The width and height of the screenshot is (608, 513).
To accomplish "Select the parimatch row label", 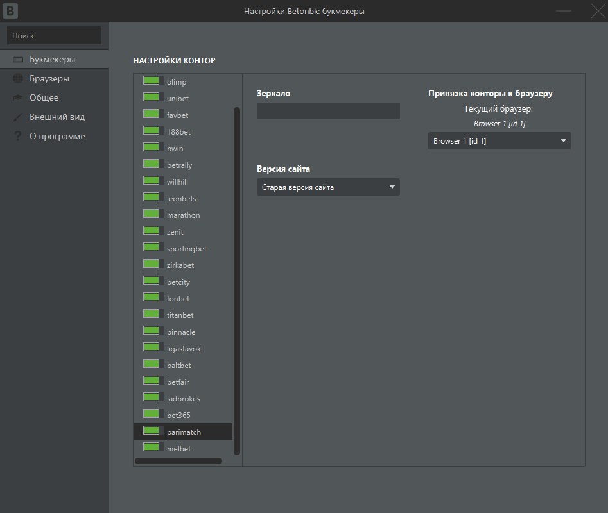I will pyautogui.click(x=184, y=432).
